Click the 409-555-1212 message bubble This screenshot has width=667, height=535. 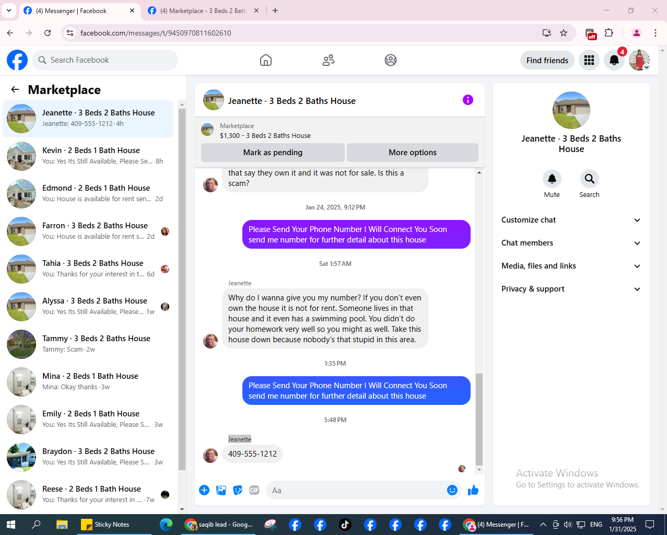(252, 453)
